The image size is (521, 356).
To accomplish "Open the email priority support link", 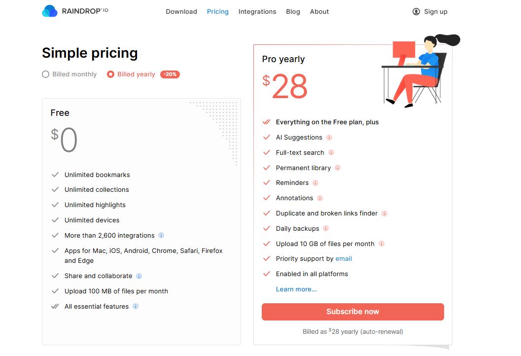I will coord(344,258).
